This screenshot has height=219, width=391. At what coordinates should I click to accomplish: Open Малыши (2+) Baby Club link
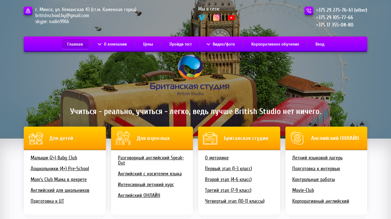(54, 158)
